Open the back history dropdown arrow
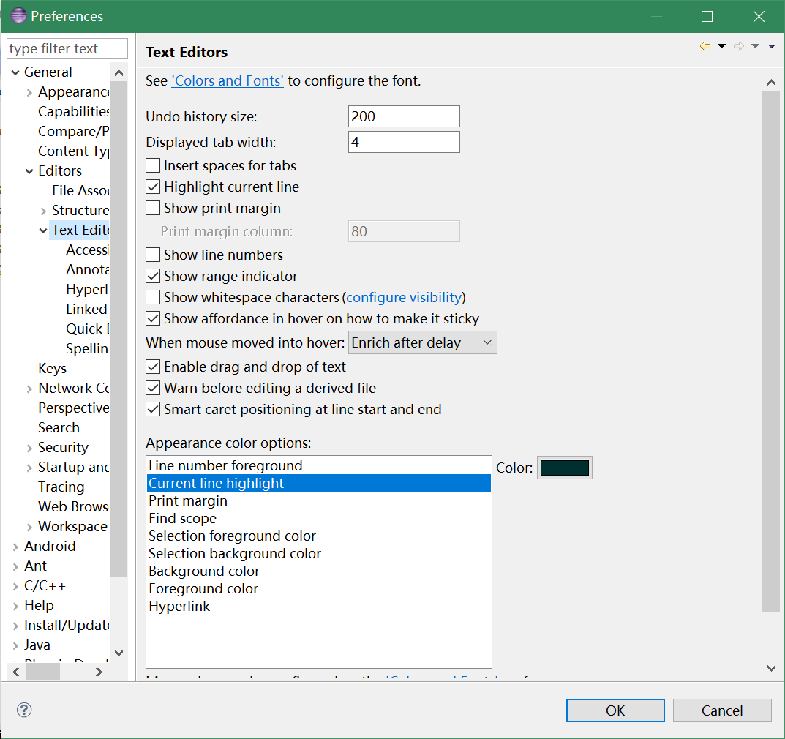Screen dimensions: 785x739 pos(721,47)
